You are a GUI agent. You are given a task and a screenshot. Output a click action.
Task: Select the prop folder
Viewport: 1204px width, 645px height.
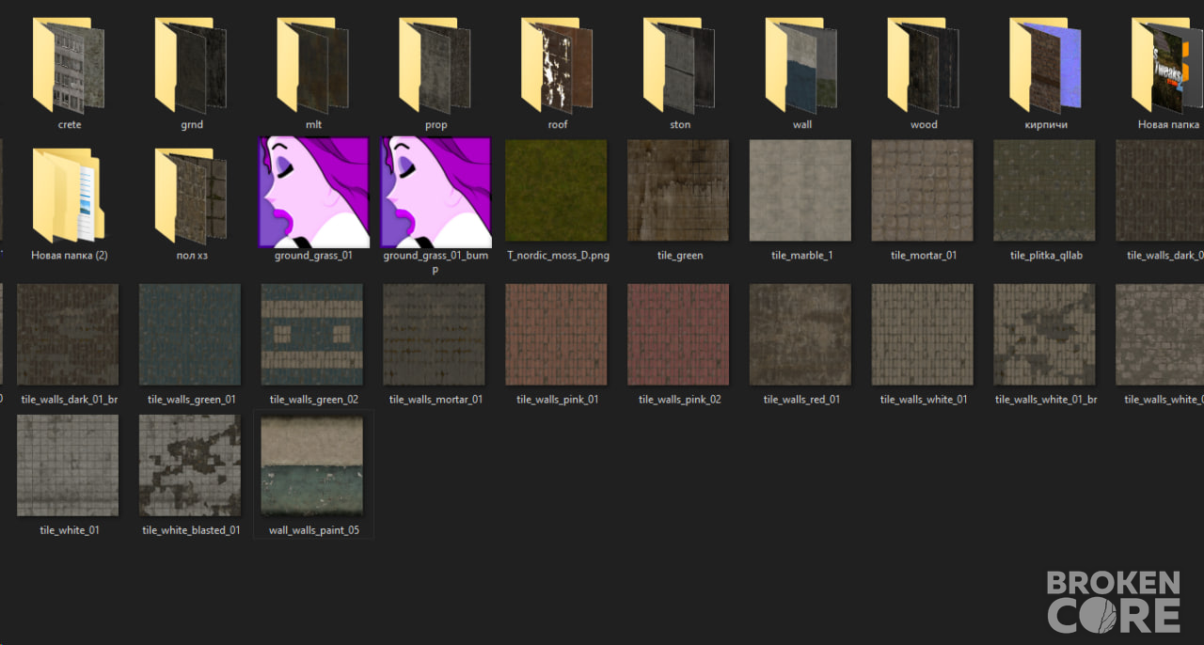tap(436, 66)
